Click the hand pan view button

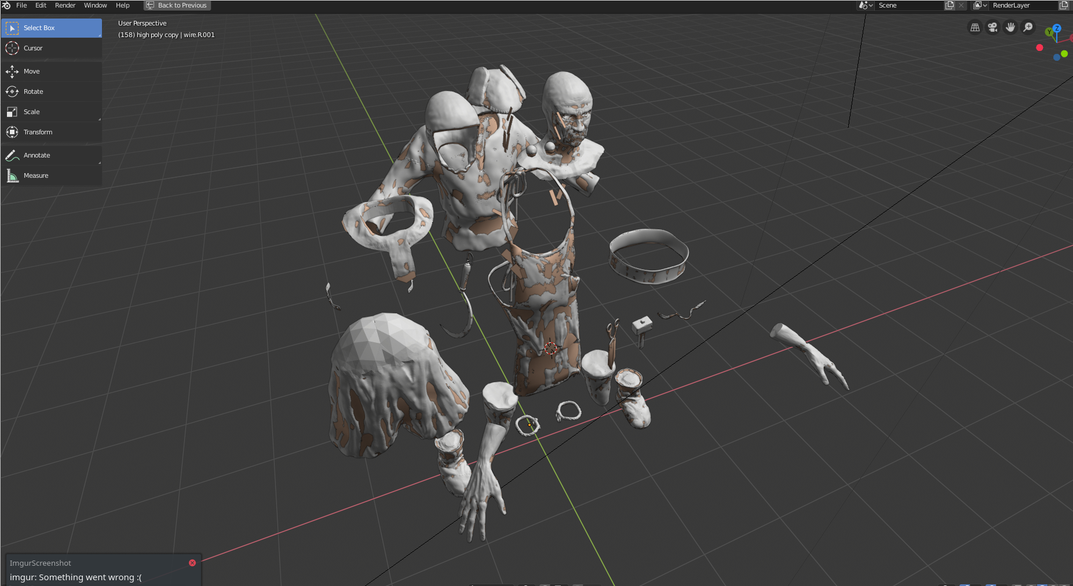(x=1010, y=27)
